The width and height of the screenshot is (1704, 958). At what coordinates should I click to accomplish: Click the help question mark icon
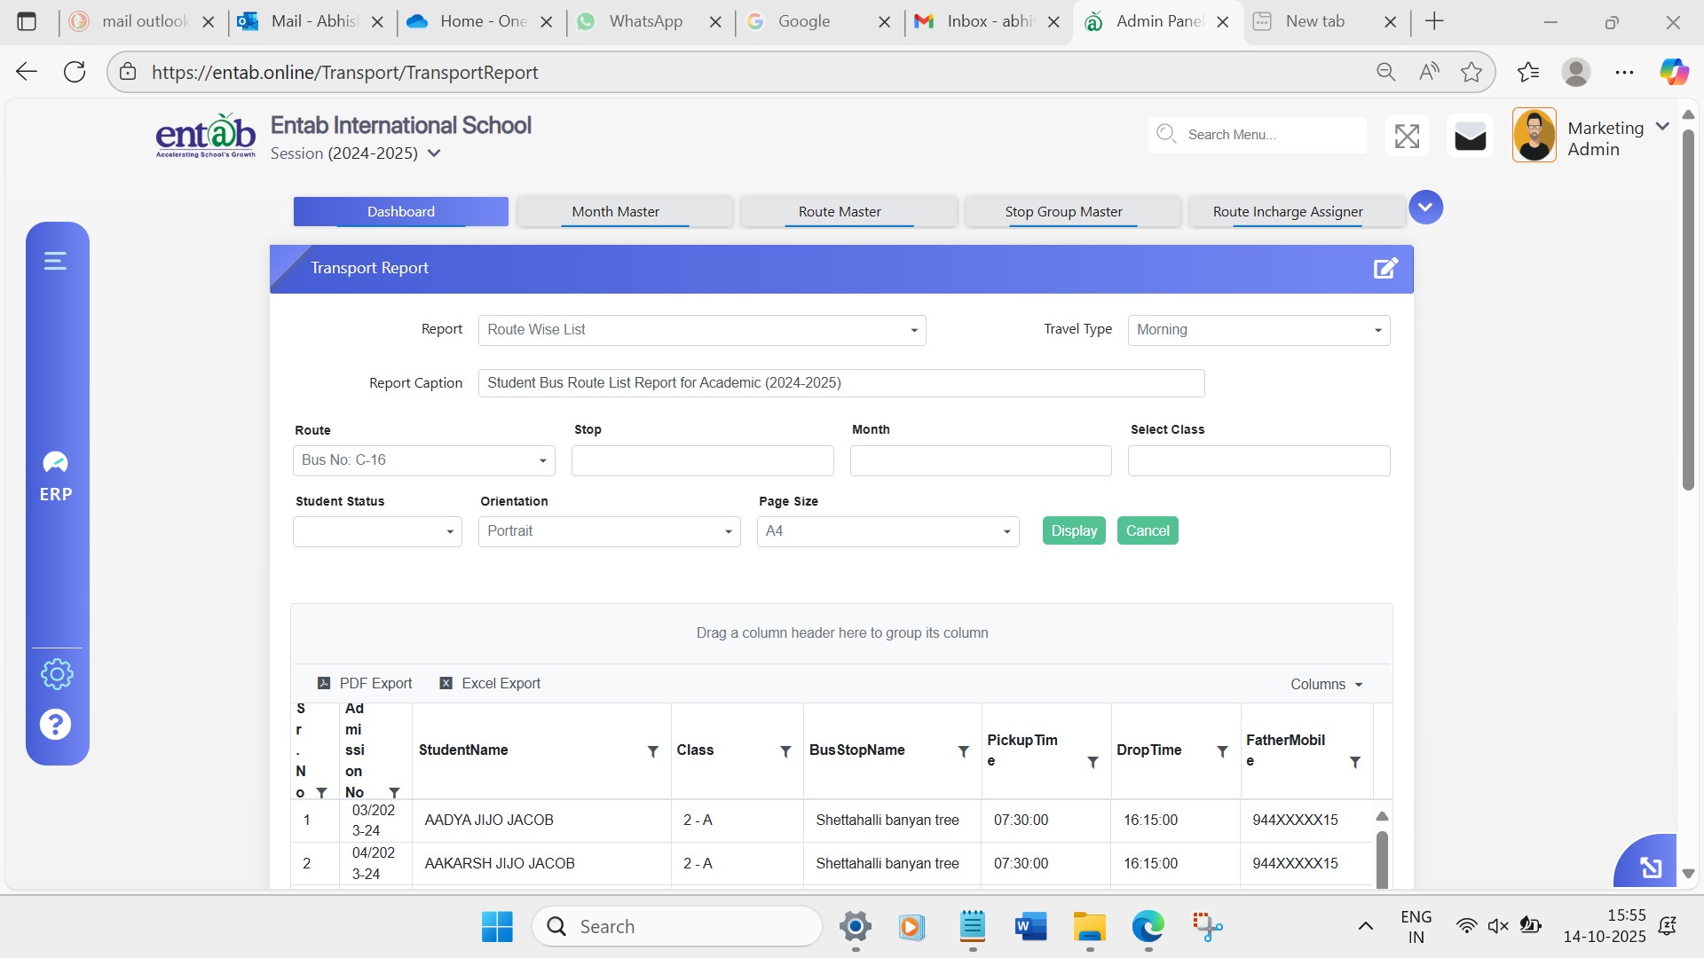[x=56, y=725]
